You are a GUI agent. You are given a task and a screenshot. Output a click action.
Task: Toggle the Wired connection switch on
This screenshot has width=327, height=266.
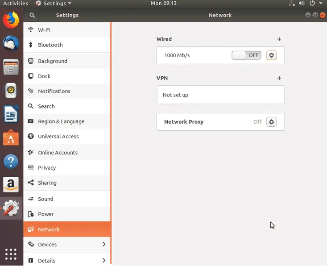(246, 55)
